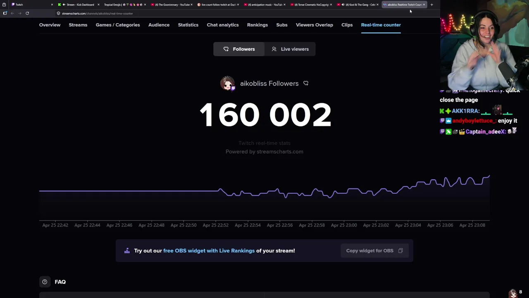Viewport: 529px width, 298px height.
Task: Reload the streamscharts page
Action: pyautogui.click(x=27, y=13)
